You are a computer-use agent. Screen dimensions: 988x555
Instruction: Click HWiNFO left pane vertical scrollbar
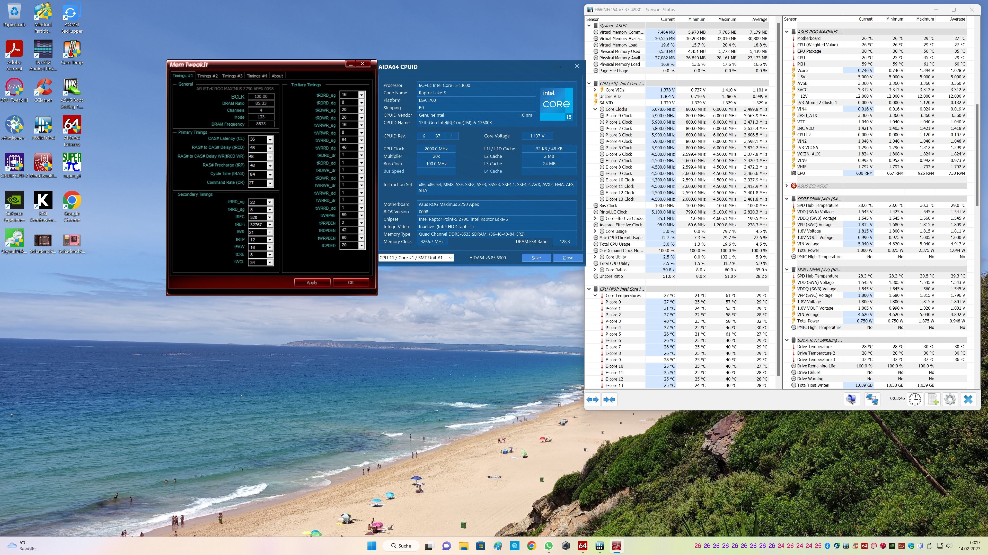pos(779,199)
